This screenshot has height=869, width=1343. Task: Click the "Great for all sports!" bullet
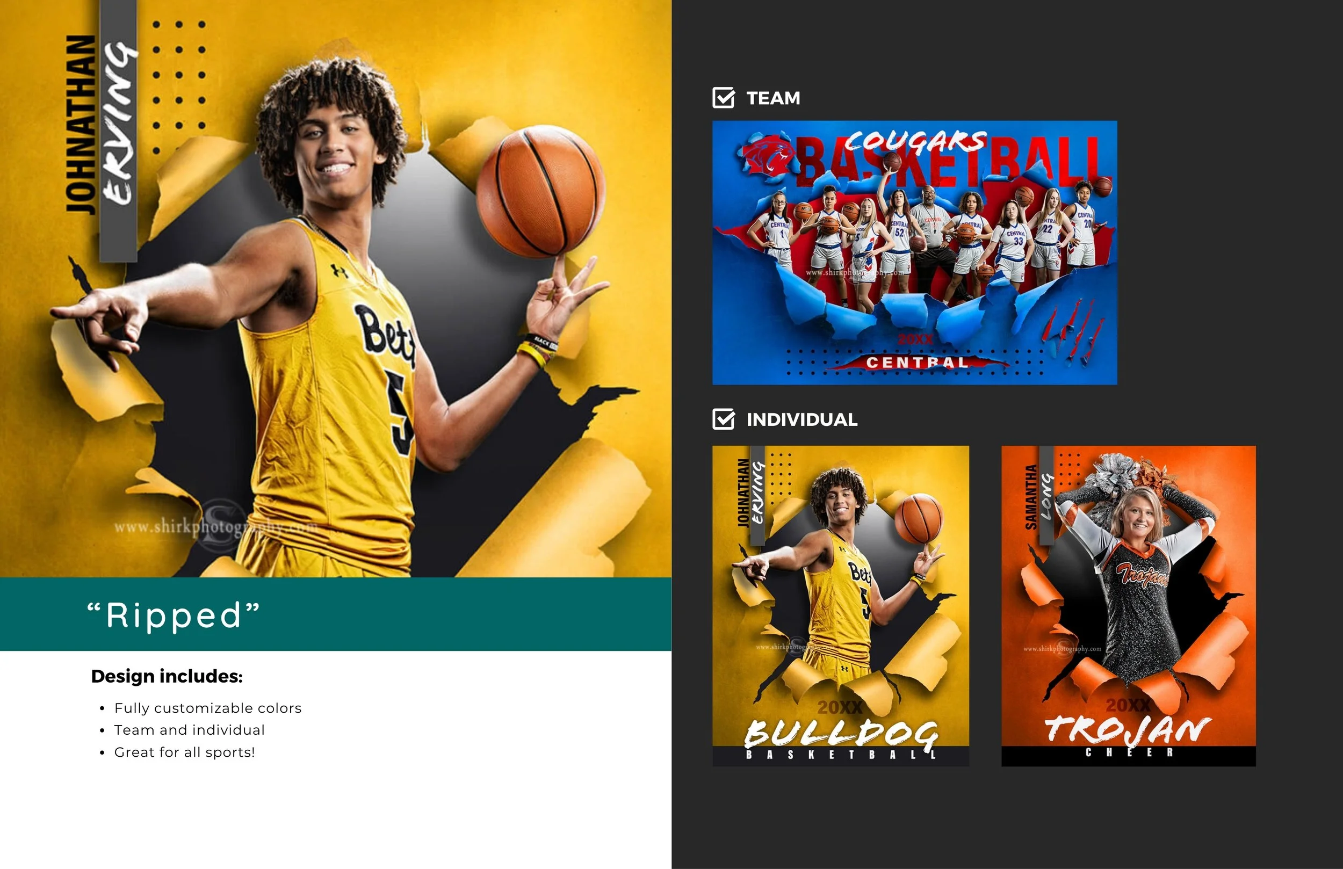184,752
